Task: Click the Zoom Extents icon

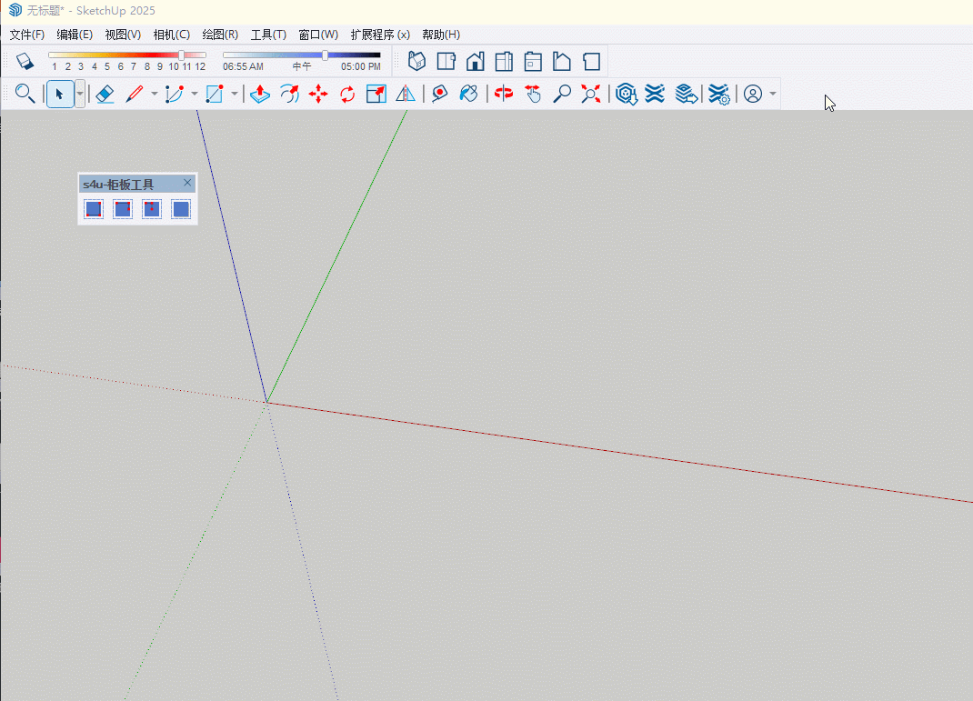Action: tap(591, 94)
